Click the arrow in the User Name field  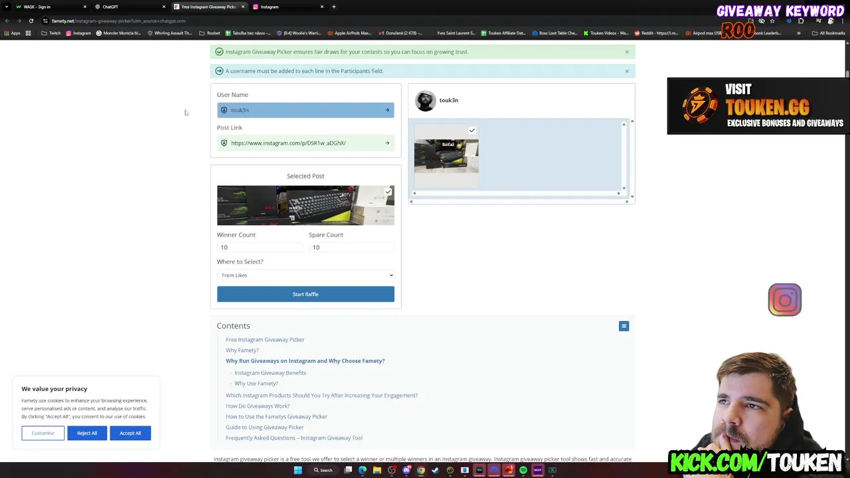click(x=387, y=110)
